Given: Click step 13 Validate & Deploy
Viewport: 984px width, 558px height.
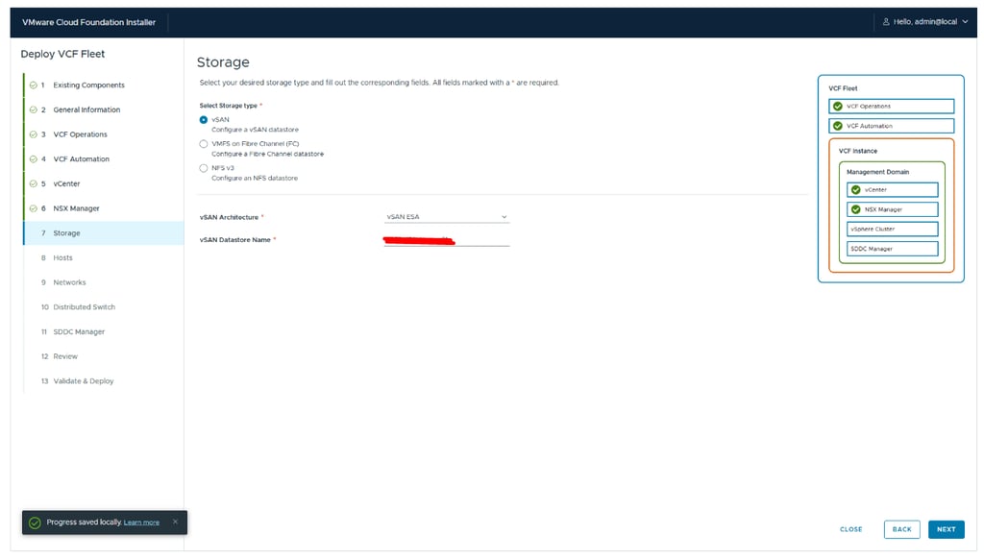Looking at the screenshot, I should click(x=83, y=381).
